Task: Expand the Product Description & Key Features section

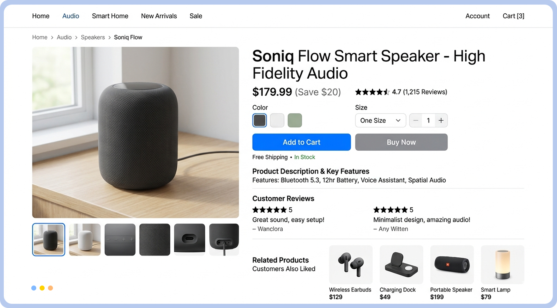Action: click(311, 171)
